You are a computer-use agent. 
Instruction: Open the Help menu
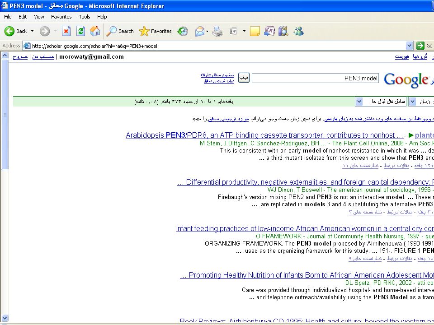point(102,17)
